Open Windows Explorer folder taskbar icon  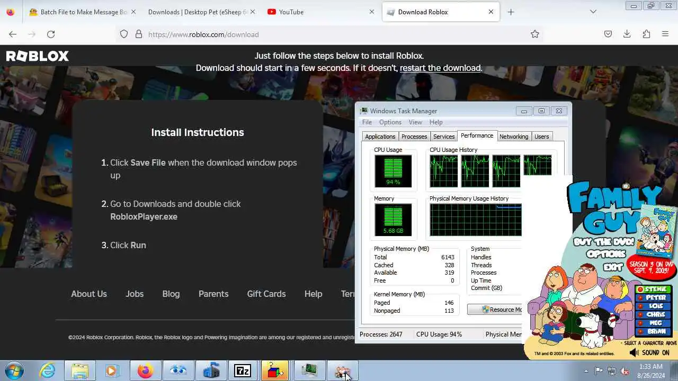(80, 371)
